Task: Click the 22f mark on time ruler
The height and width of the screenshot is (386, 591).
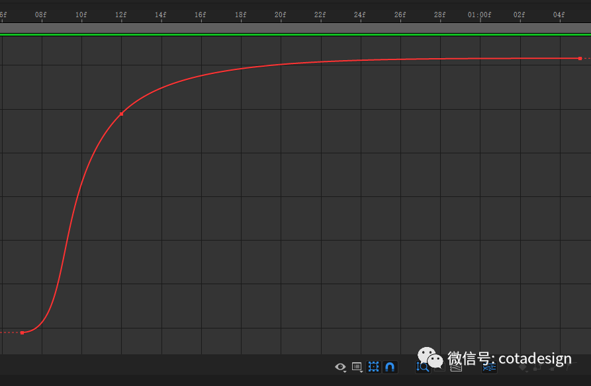Action: point(320,15)
